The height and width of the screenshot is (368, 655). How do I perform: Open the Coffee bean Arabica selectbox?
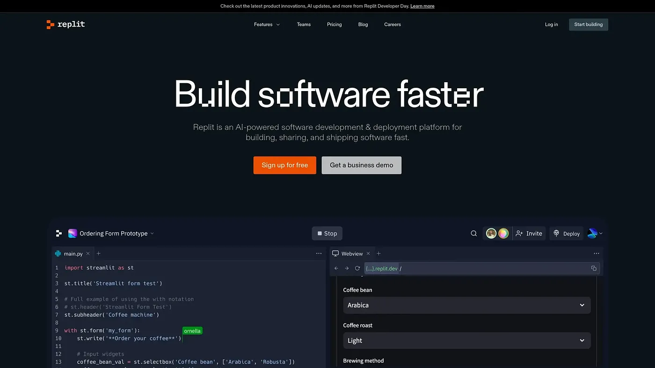coord(466,305)
